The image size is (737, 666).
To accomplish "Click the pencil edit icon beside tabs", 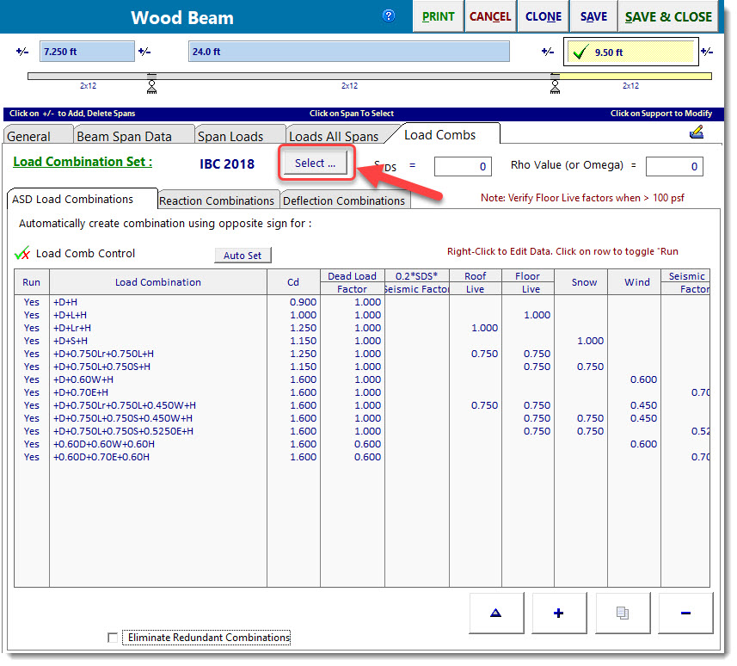I will 697,133.
